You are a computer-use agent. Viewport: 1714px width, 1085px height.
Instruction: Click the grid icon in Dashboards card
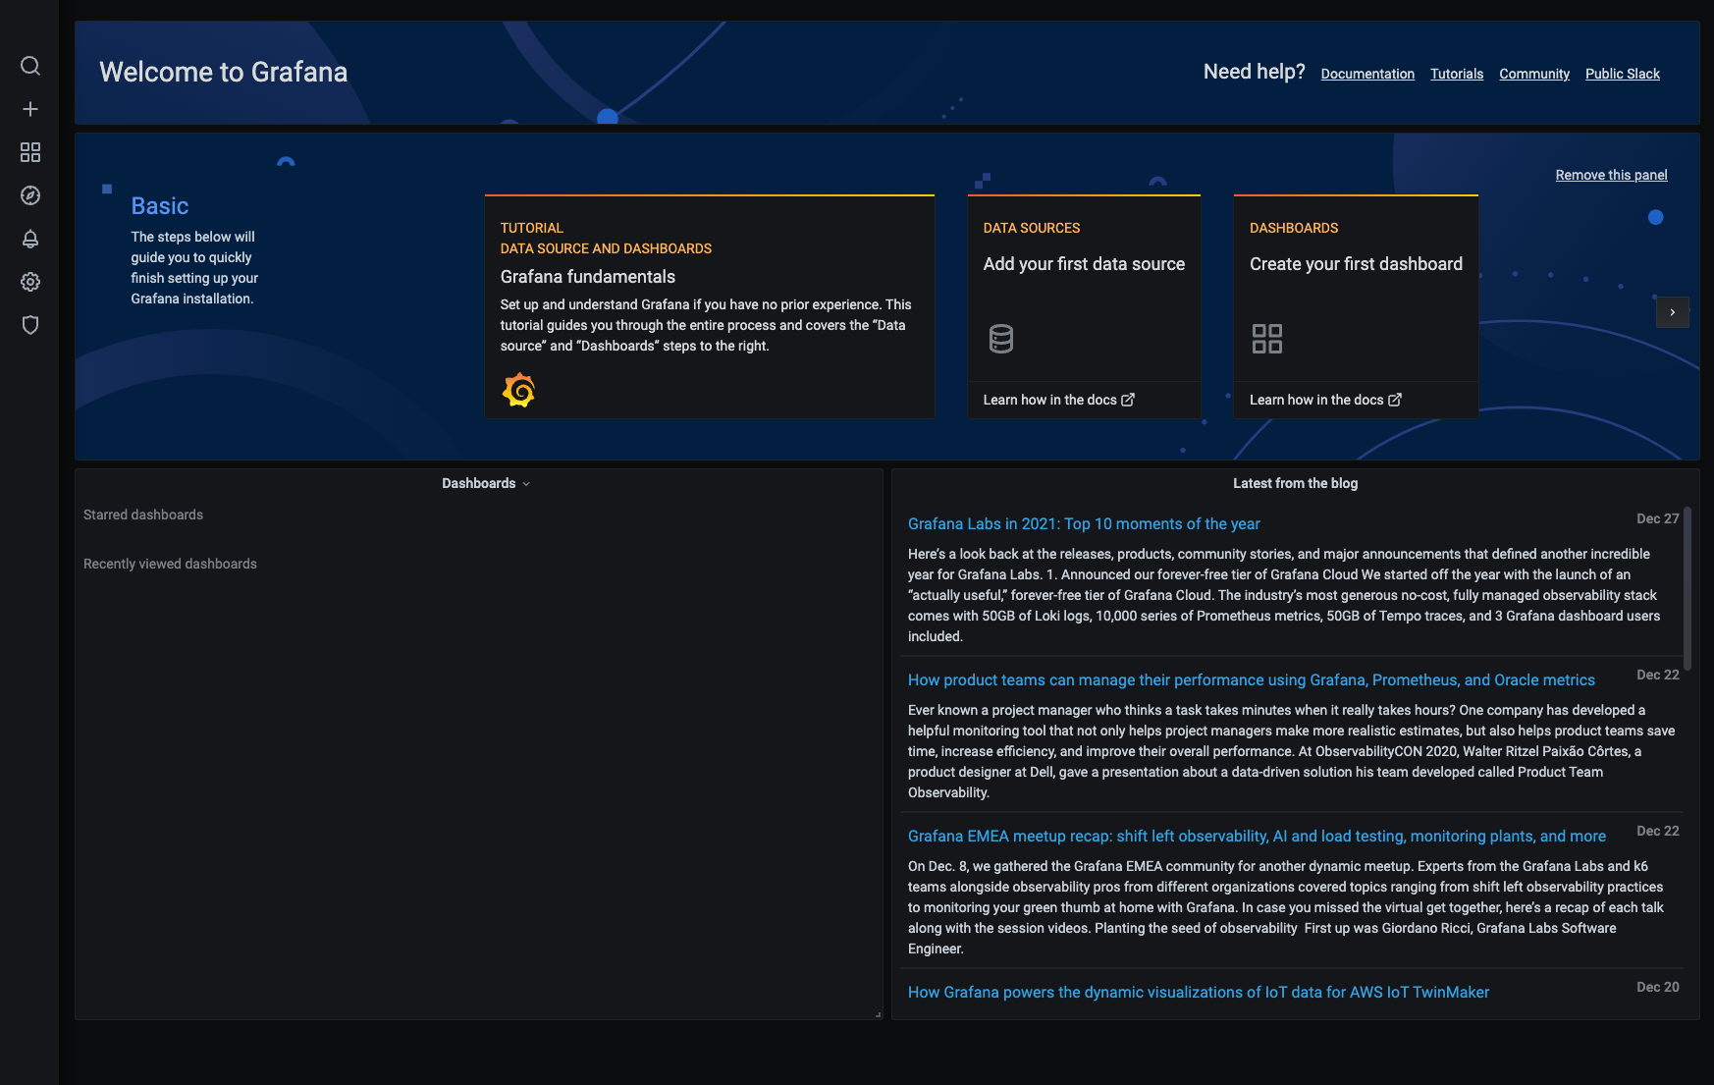click(1267, 339)
